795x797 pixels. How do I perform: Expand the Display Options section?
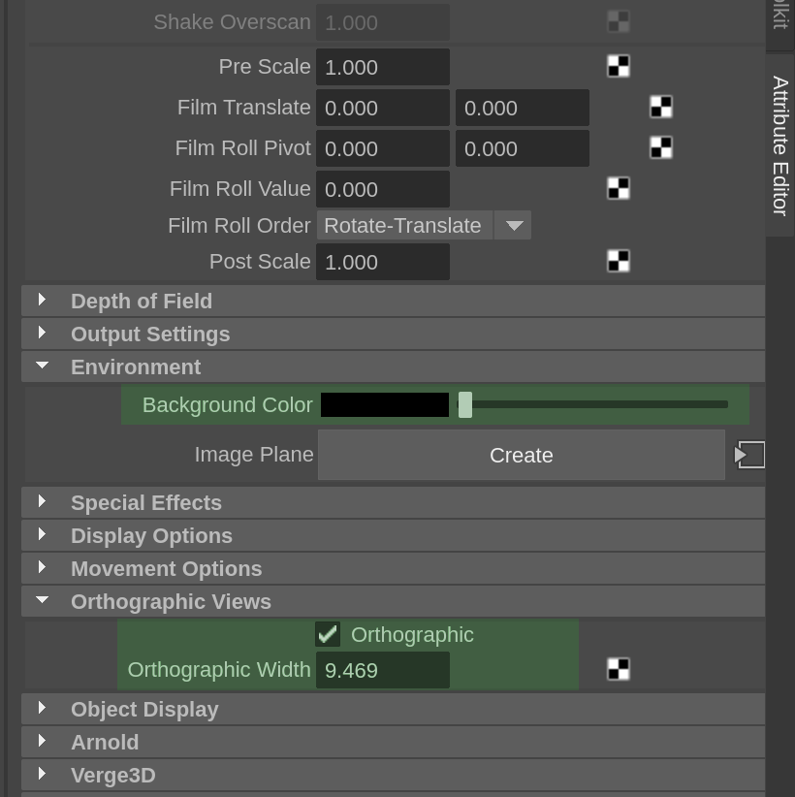click(393, 536)
